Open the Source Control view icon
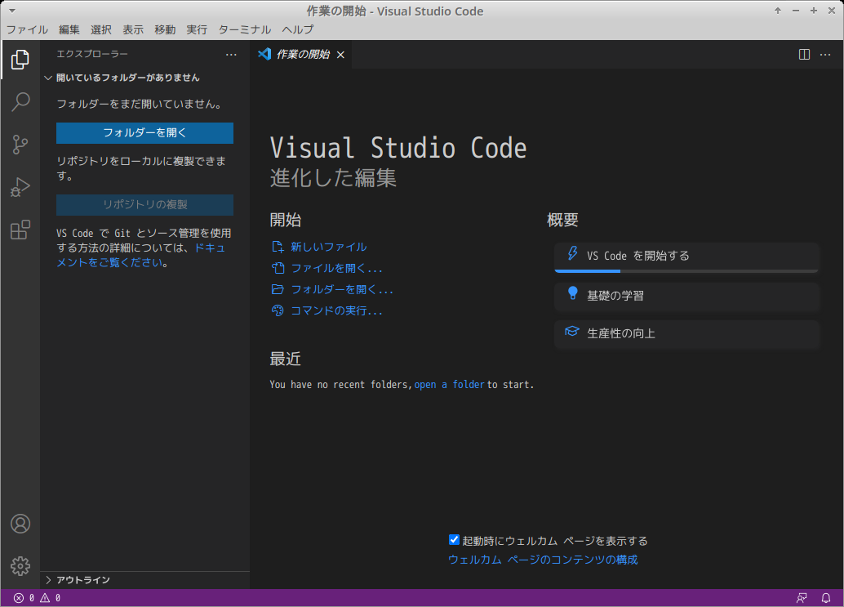This screenshot has height=607, width=844. tap(20, 145)
